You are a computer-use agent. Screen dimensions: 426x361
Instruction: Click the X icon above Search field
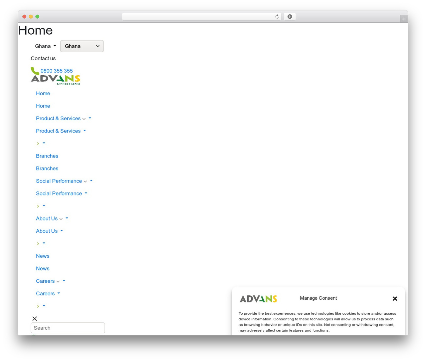click(x=35, y=319)
